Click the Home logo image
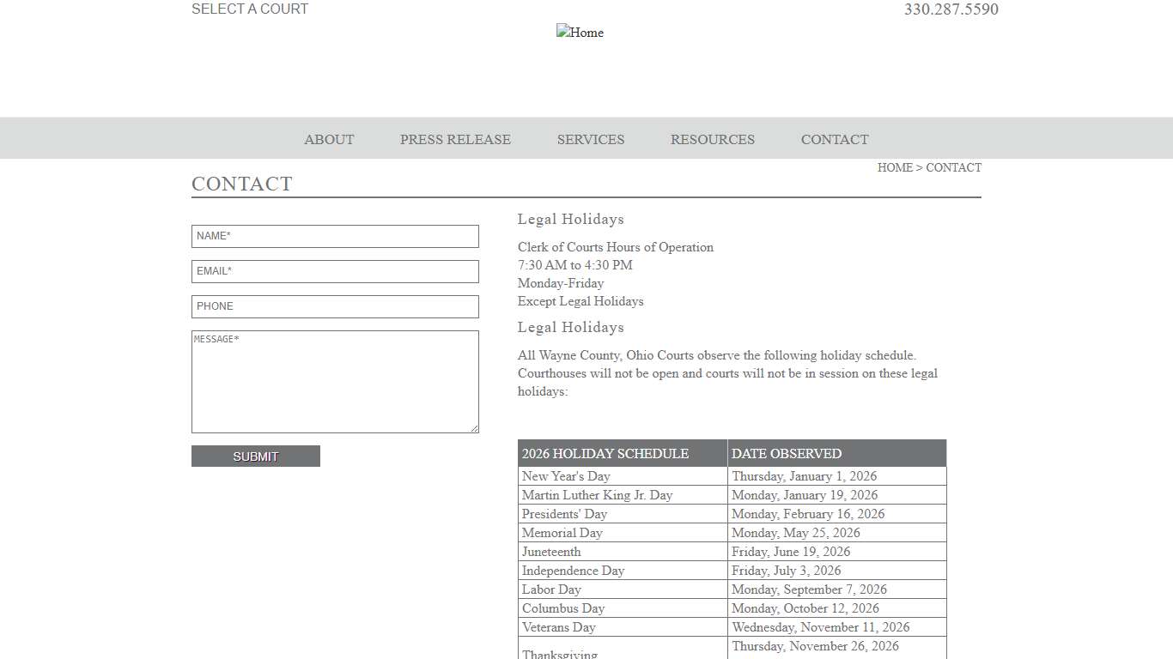The width and height of the screenshot is (1173, 659). coord(580,33)
